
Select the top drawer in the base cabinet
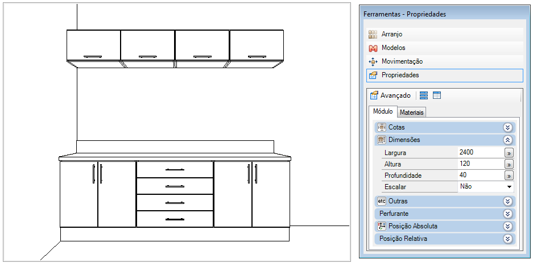click(x=175, y=169)
